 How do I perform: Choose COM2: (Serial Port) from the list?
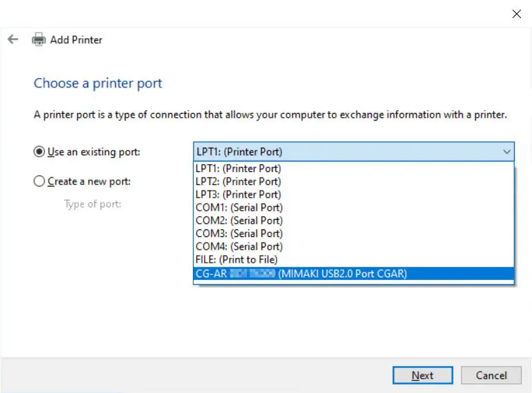click(354, 220)
